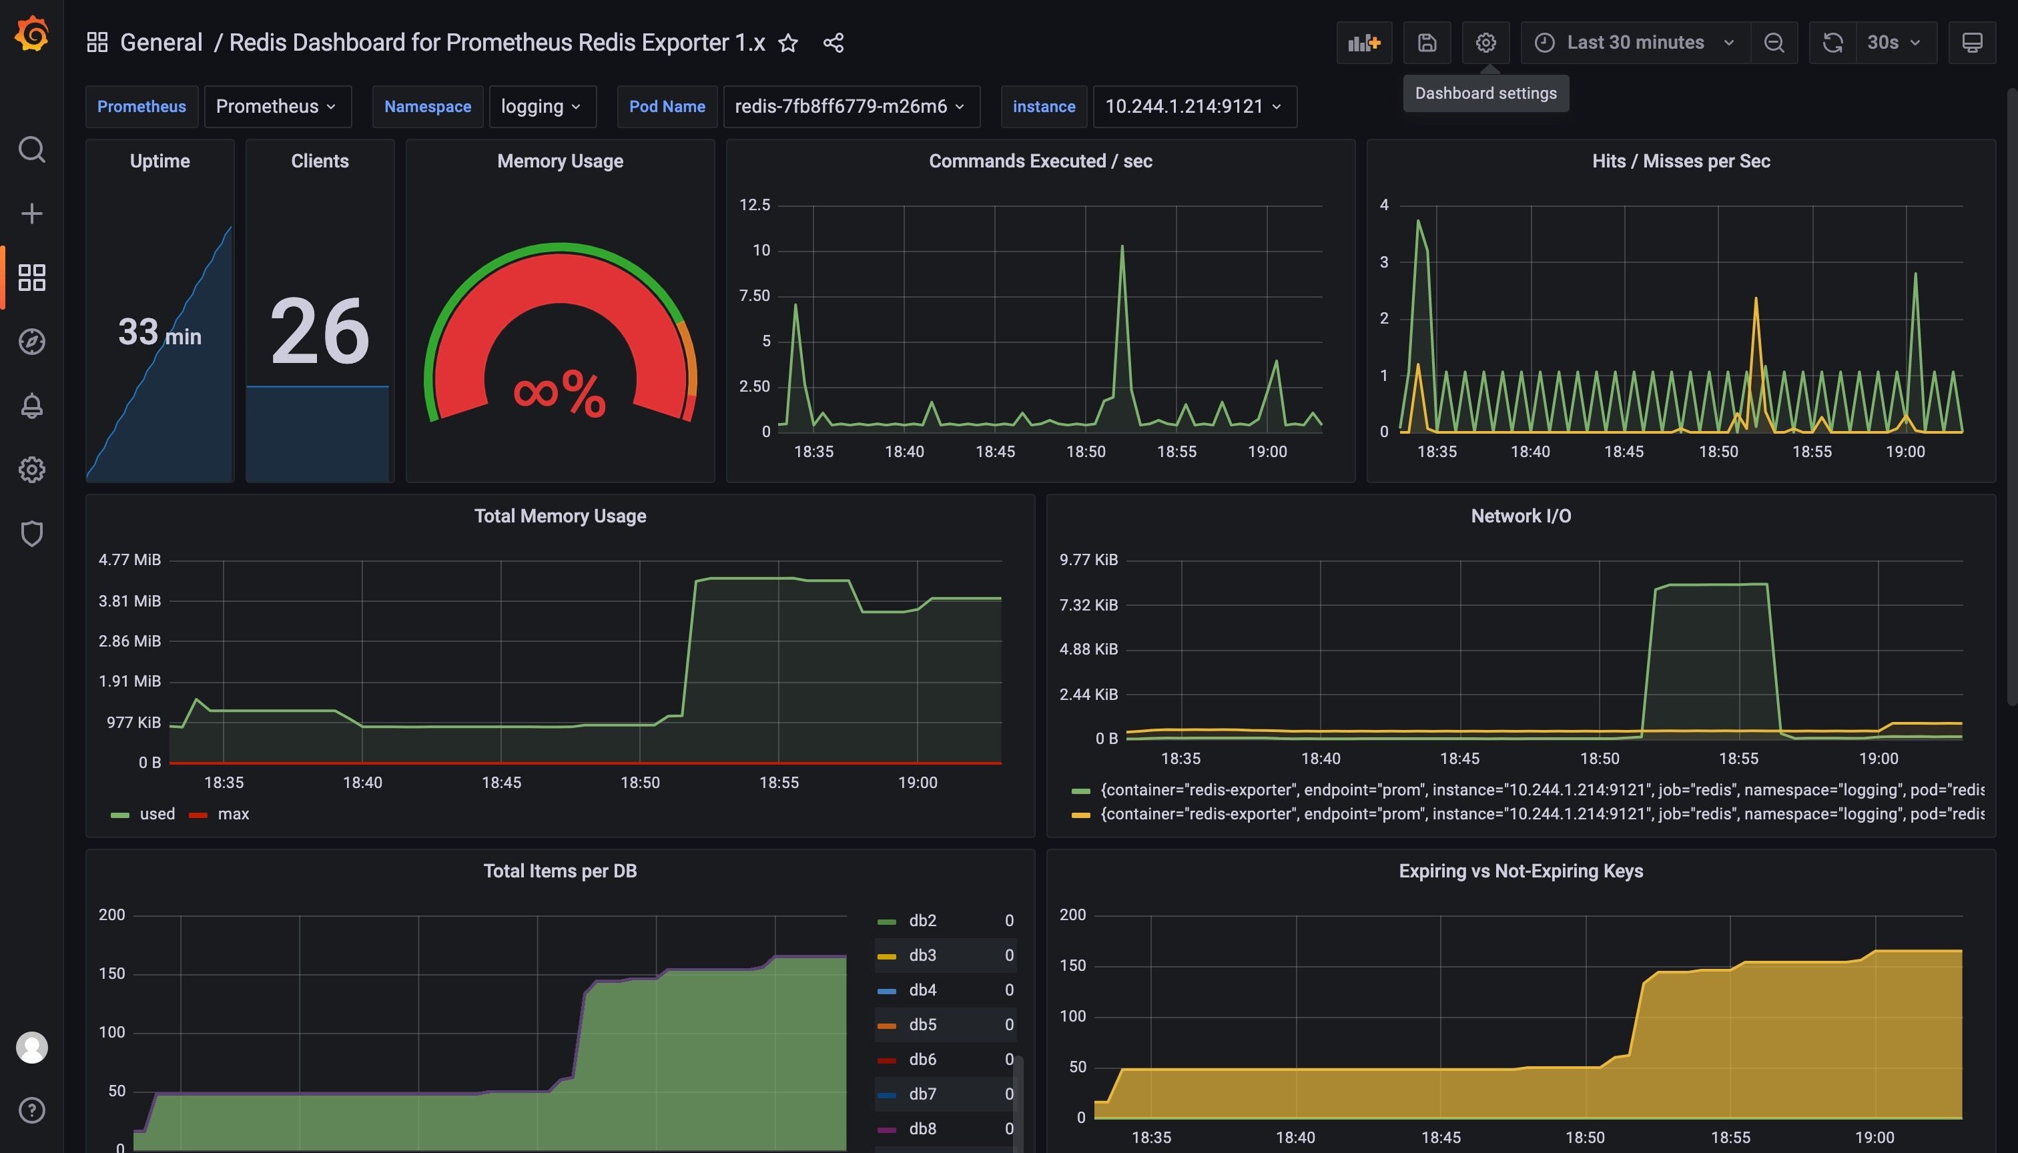The width and height of the screenshot is (2018, 1153).
Task: Open the 30s refresh interval dropdown
Action: point(1895,43)
